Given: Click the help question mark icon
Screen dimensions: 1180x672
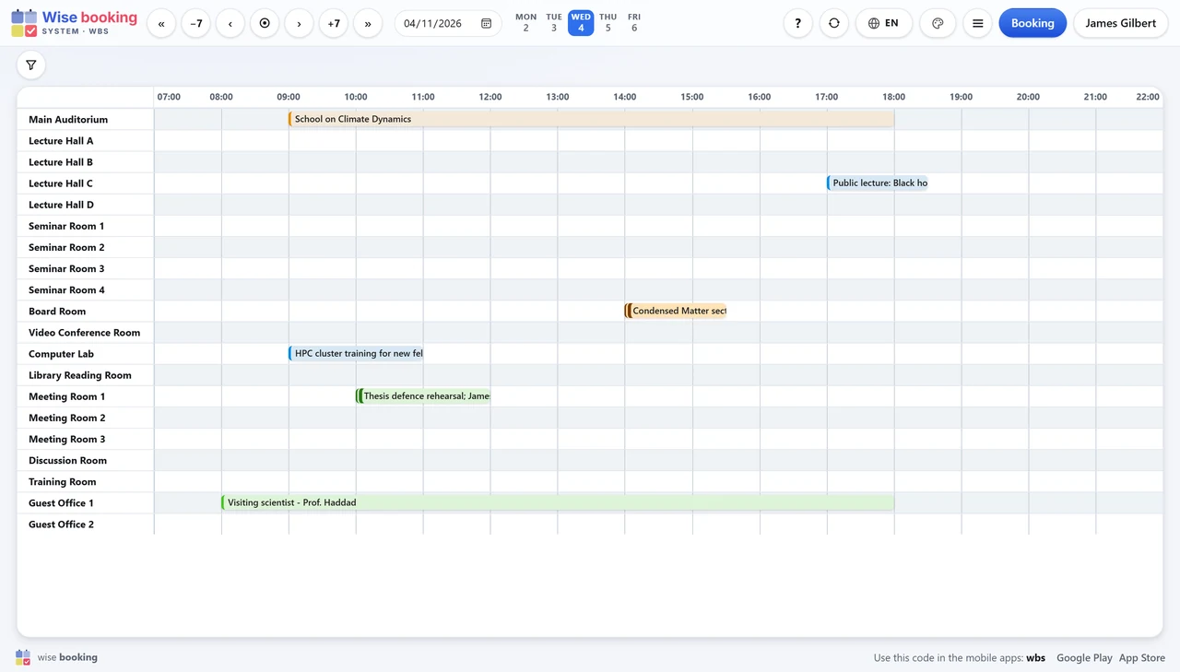Looking at the screenshot, I should coord(797,23).
